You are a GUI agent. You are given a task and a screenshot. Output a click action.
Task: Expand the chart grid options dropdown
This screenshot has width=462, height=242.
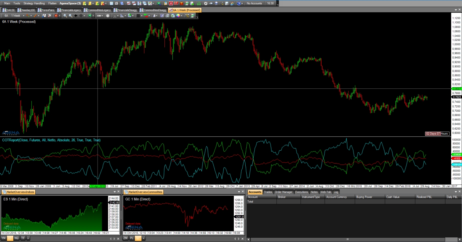(142, 16)
